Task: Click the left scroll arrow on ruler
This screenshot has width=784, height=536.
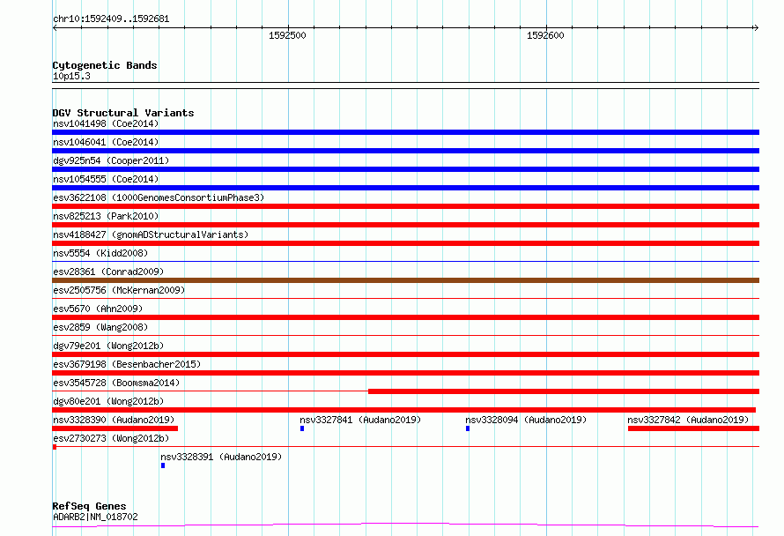Action: click(x=55, y=27)
